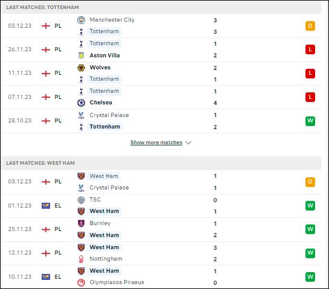Click the Burnley club crest icon

(x=81, y=223)
